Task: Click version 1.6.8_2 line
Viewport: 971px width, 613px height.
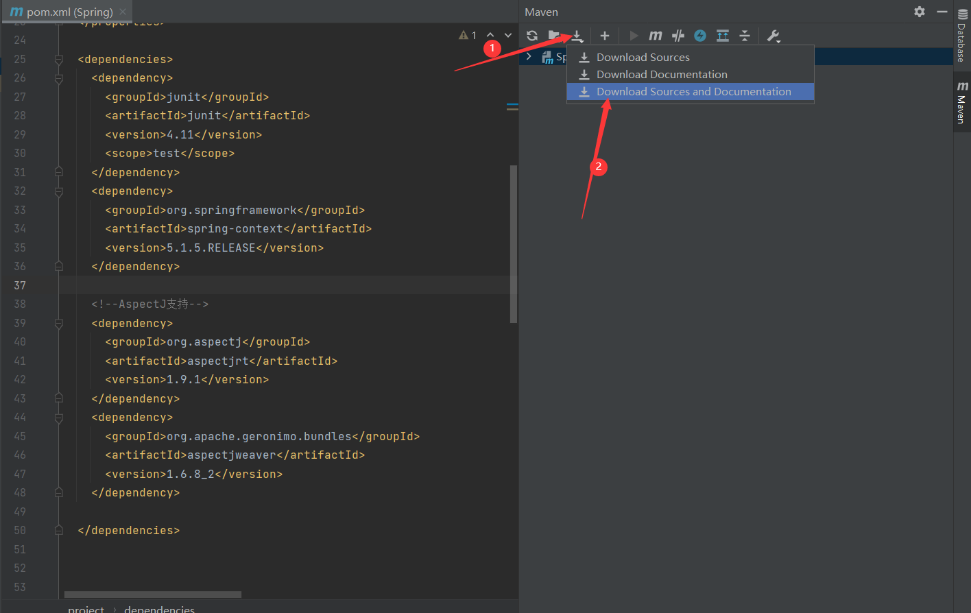Action: (194, 474)
